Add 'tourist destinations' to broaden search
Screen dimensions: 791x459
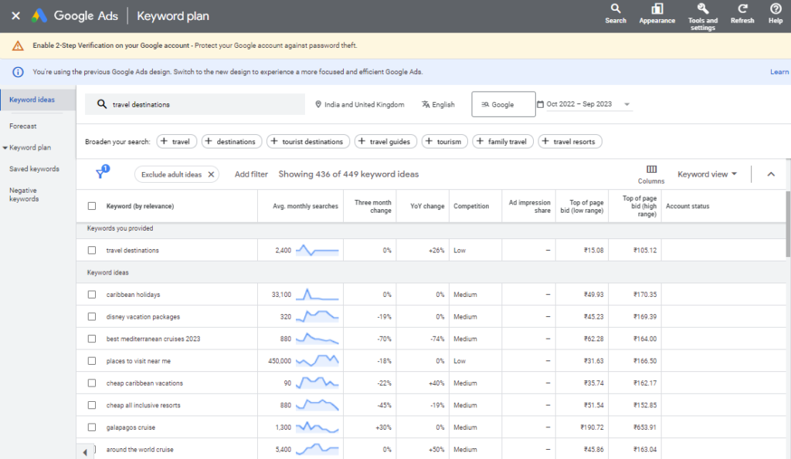[x=307, y=142]
